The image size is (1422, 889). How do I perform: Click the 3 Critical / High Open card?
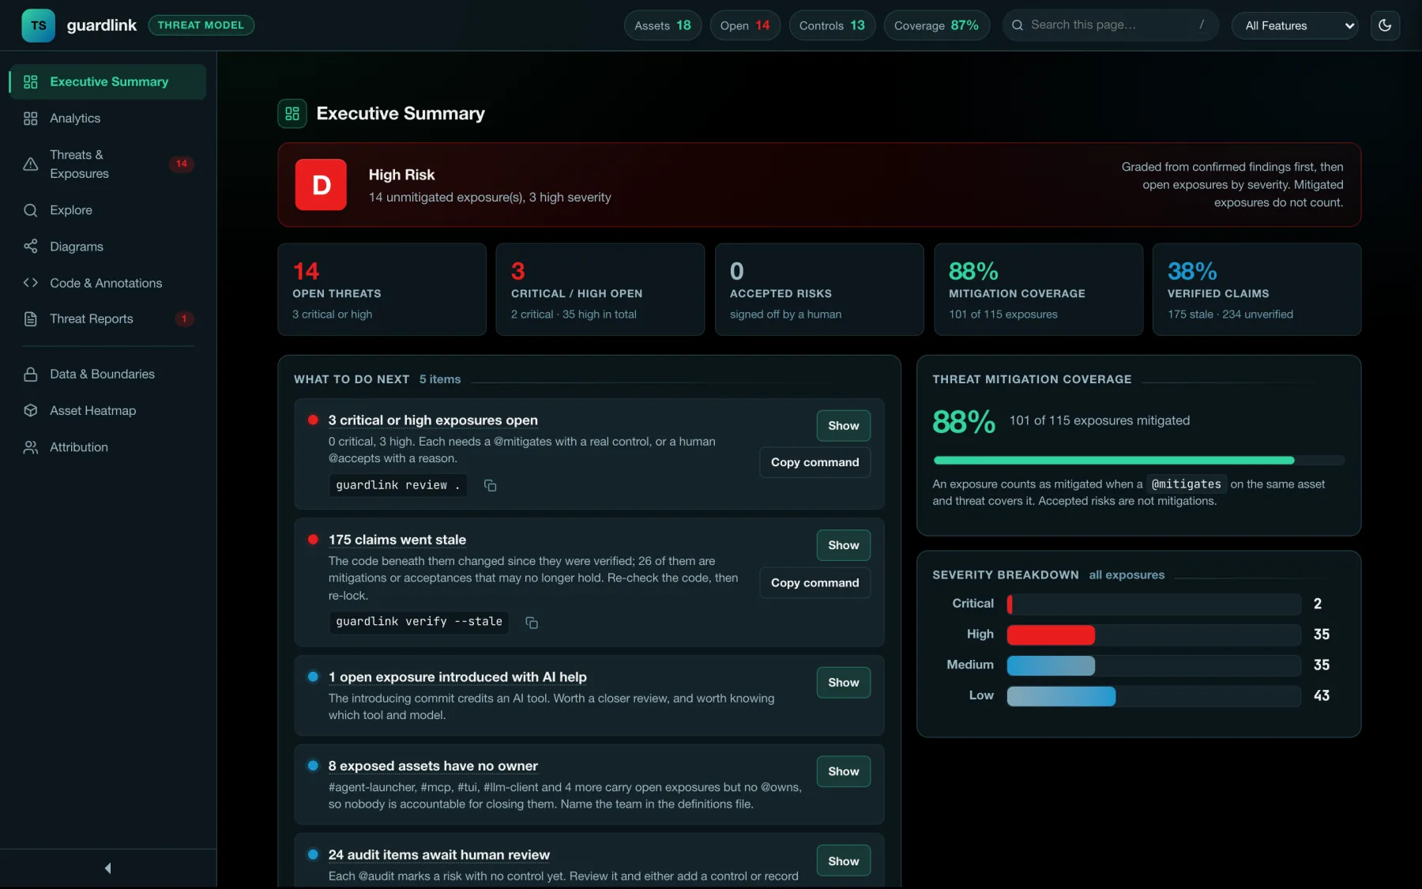[600, 290]
